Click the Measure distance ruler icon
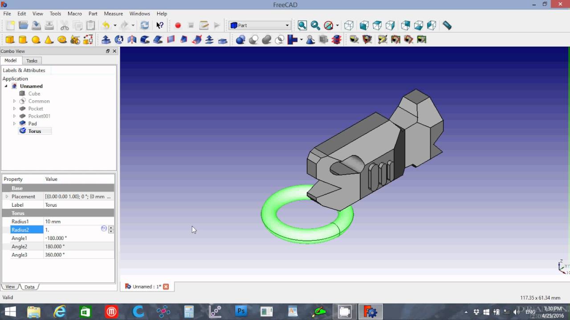The height and width of the screenshot is (320, 570). [447, 25]
